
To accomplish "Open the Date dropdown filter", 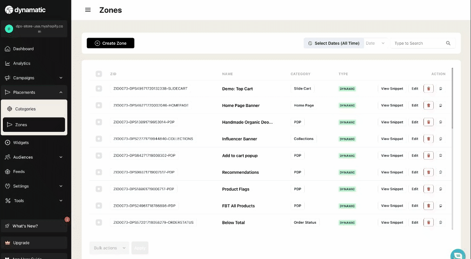I will (x=375, y=43).
